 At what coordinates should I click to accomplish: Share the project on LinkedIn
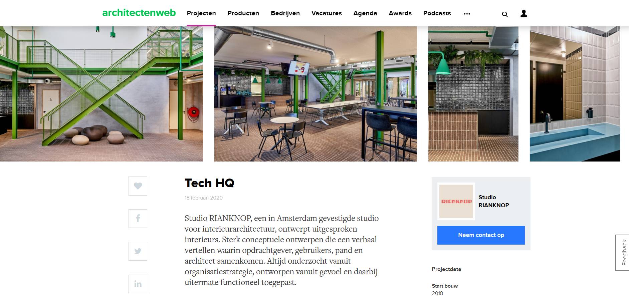(x=138, y=284)
